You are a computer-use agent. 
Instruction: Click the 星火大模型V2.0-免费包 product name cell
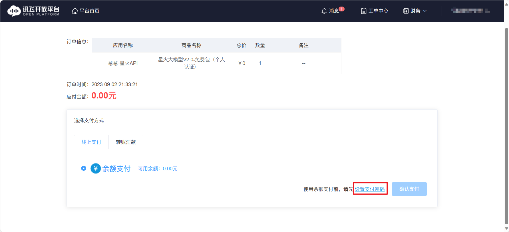pos(191,63)
